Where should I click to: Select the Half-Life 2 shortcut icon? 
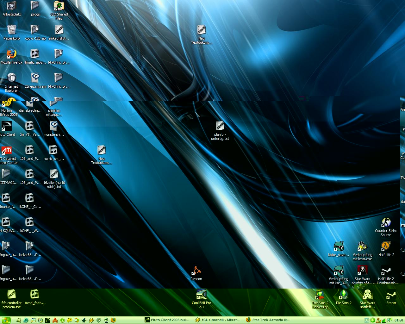pos(386,247)
